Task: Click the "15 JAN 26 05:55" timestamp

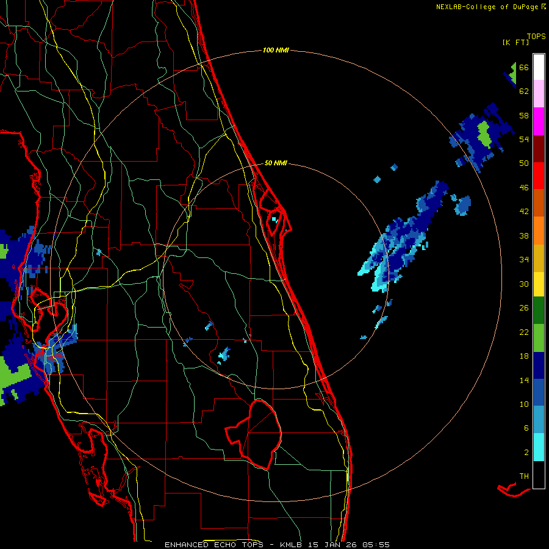Action: 349,545
